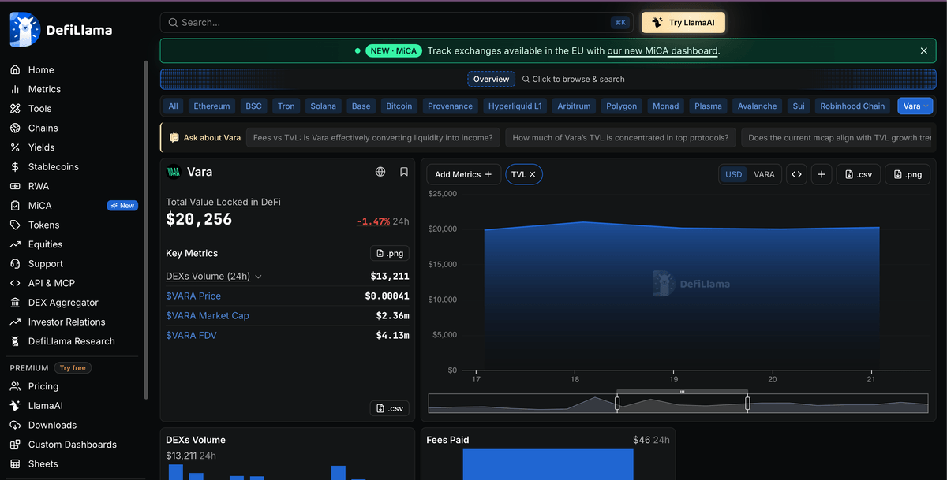Open MiCA clipboard icon
Screen dimensions: 947x480
coord(15,206)
